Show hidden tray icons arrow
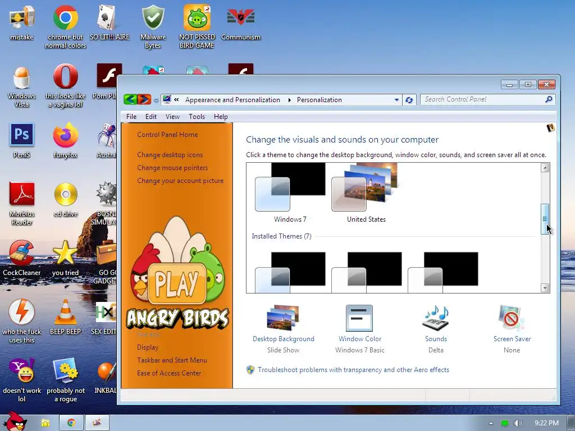This screenshot has width=575, height=431. click(x=491, y=423)
